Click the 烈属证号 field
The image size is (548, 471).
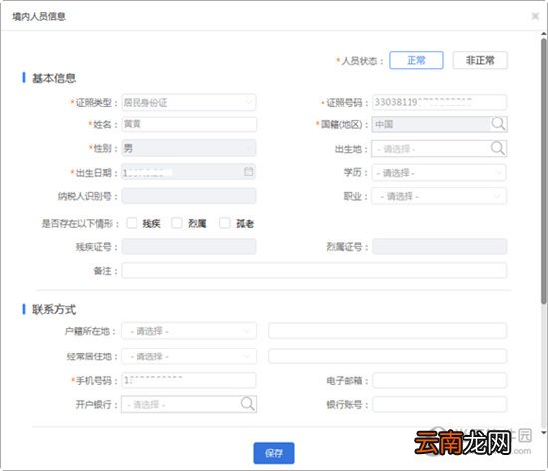coord(439,246)
